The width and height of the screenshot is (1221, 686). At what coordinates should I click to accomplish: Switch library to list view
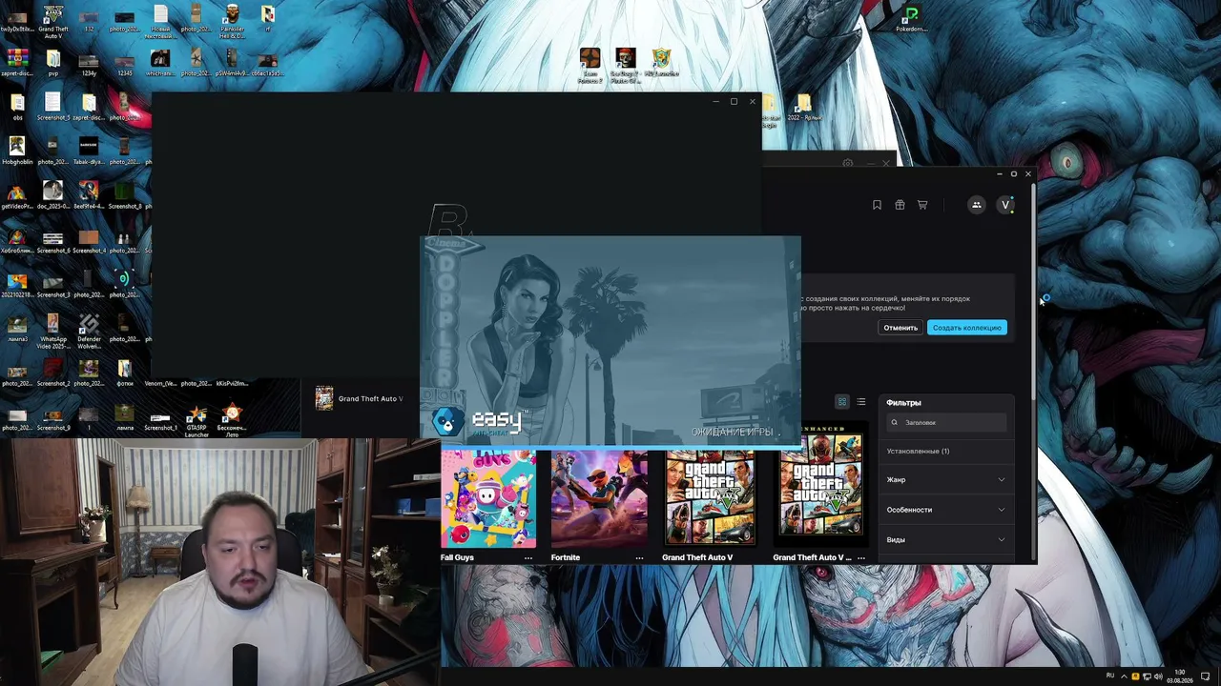coord(860,402)
